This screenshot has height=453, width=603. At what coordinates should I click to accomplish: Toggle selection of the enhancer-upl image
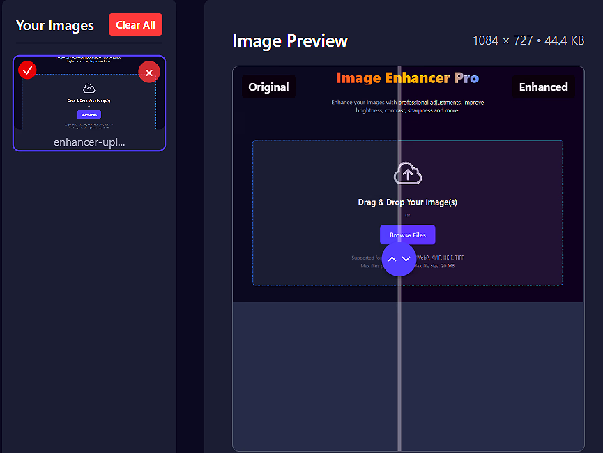click(x=89, y=103)
